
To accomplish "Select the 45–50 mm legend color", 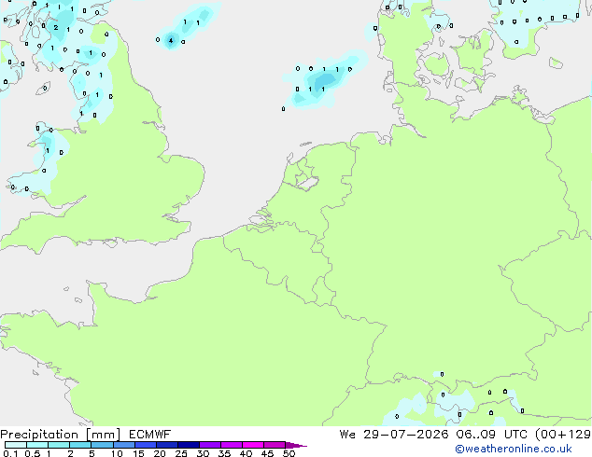I will pyautogui.click(x=275, y=445).
